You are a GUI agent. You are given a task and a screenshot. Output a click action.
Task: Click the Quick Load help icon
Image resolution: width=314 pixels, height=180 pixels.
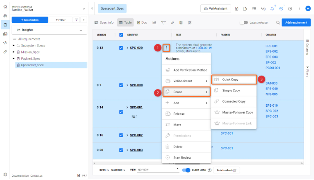click(209, 170)
